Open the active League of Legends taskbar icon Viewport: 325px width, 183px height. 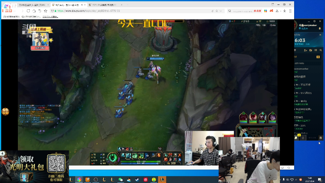tap(162, 179)
